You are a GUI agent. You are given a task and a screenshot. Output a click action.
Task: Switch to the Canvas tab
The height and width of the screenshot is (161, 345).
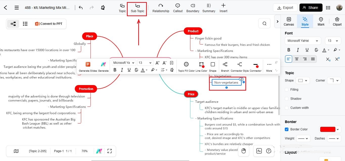(289, 21)
